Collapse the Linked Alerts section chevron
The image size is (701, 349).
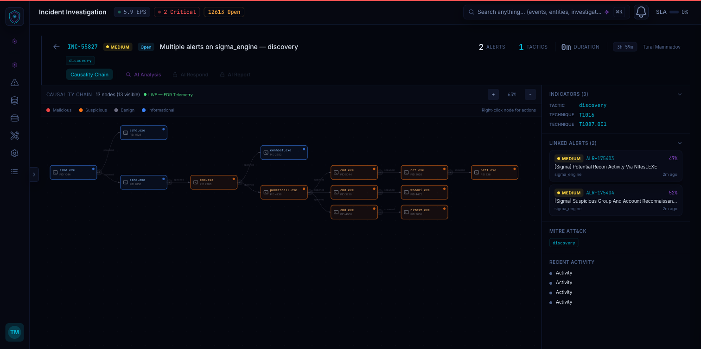(680, 143)
